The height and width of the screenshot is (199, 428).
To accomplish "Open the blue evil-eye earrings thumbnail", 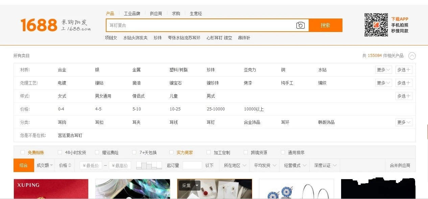I will pos(296,189).
